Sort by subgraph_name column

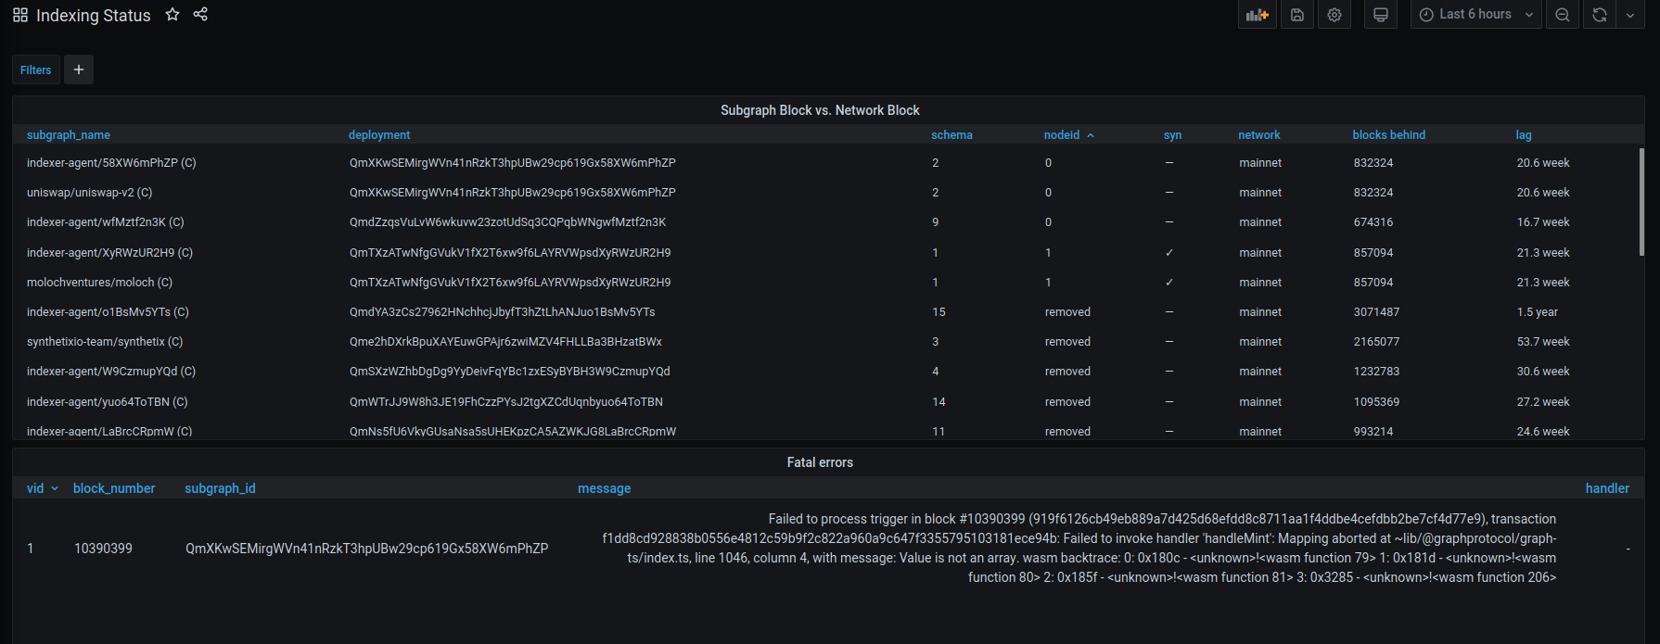click(69, 135)
